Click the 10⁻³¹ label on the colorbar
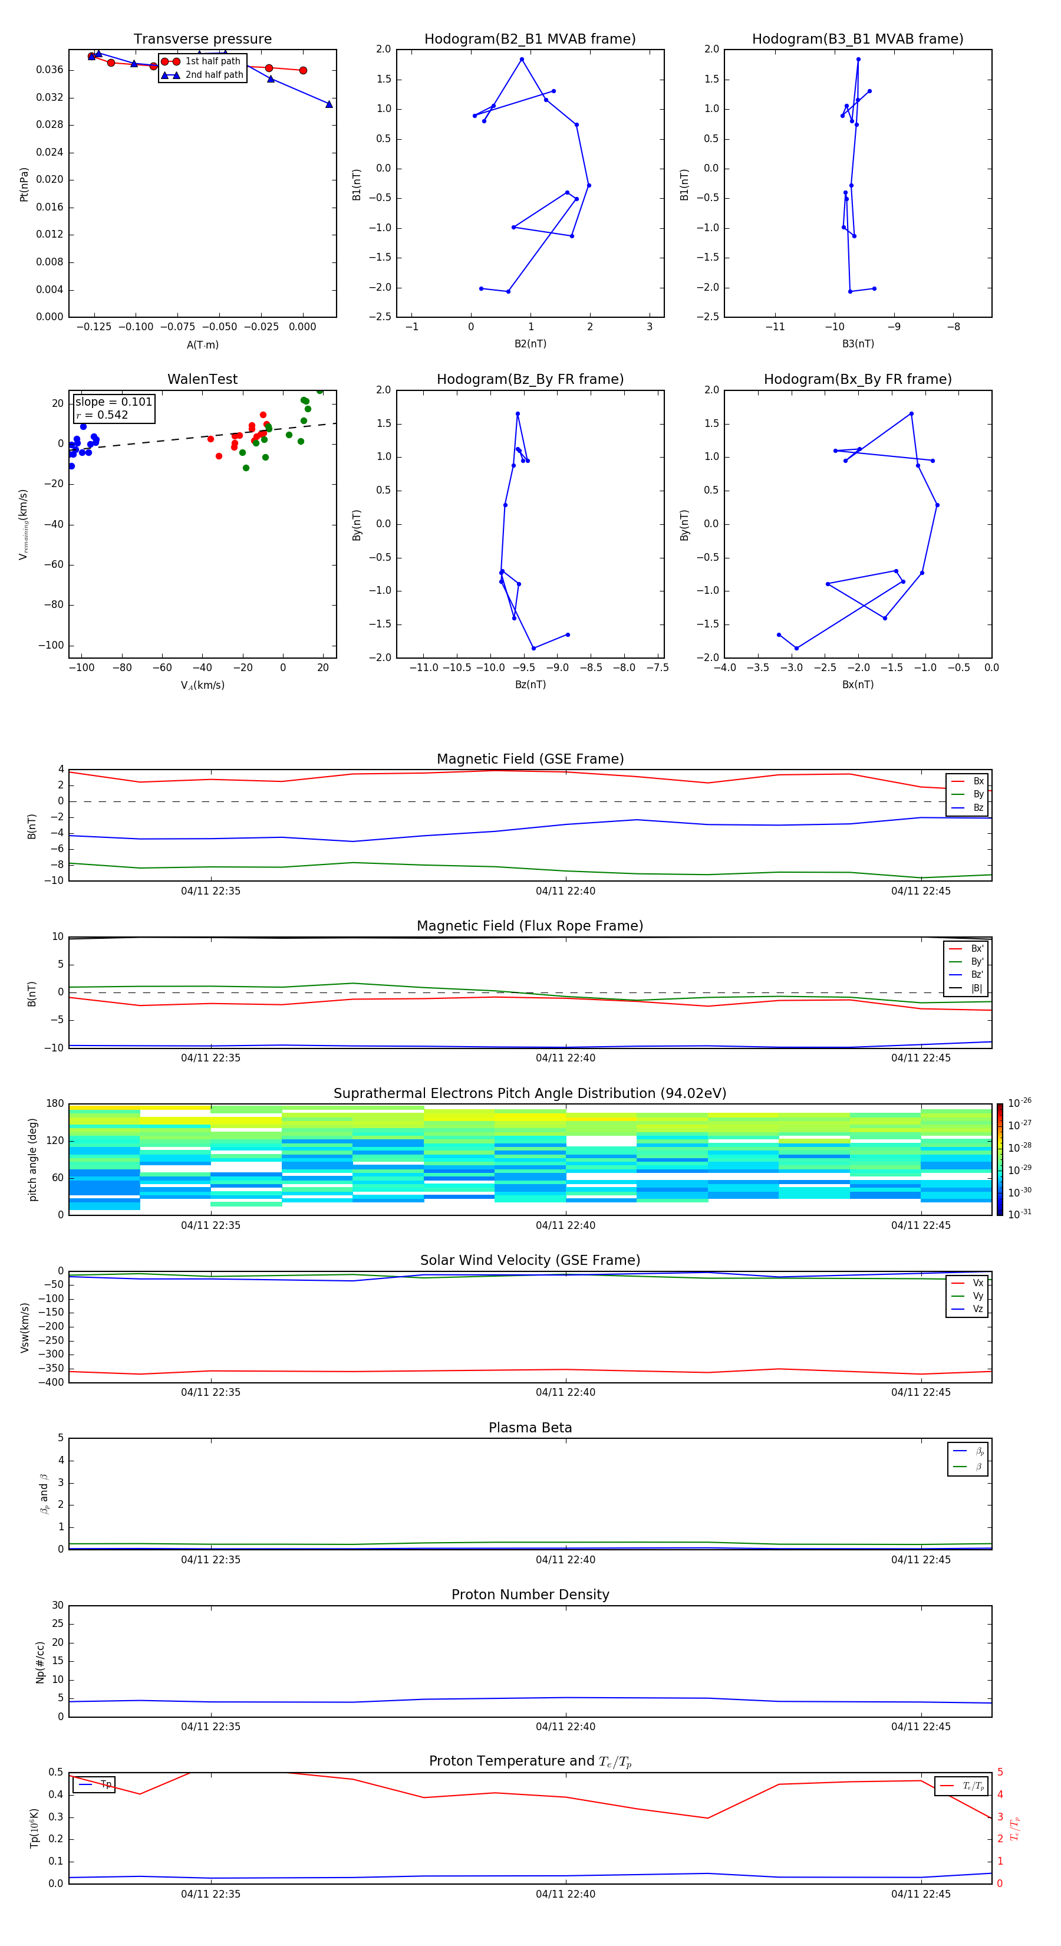Viewport: 1061px width, 1946px height. point(1020,1214)
